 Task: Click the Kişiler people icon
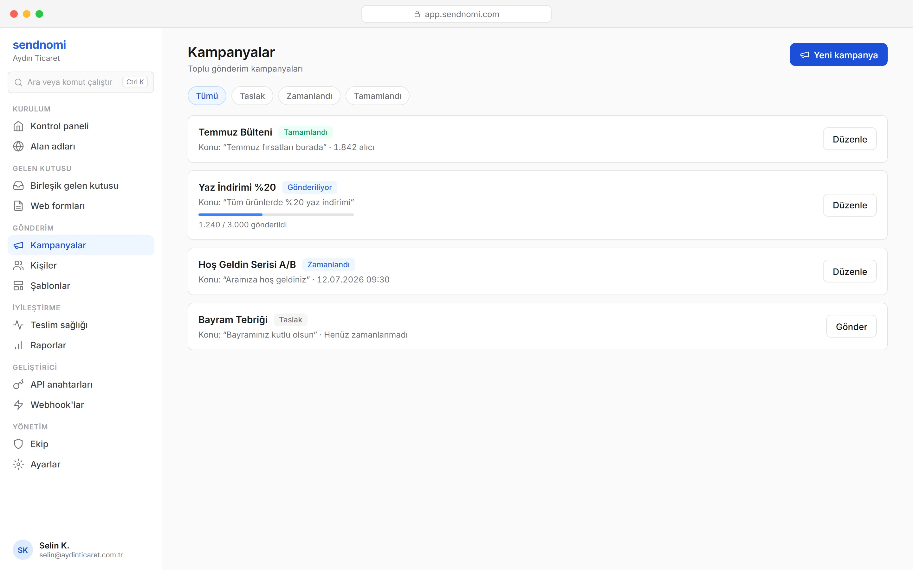coord(18,265)
